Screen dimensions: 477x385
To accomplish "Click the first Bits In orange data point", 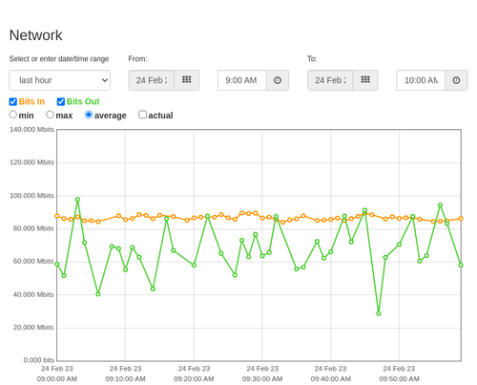I will pyautogui.click(x=57, y=216).
